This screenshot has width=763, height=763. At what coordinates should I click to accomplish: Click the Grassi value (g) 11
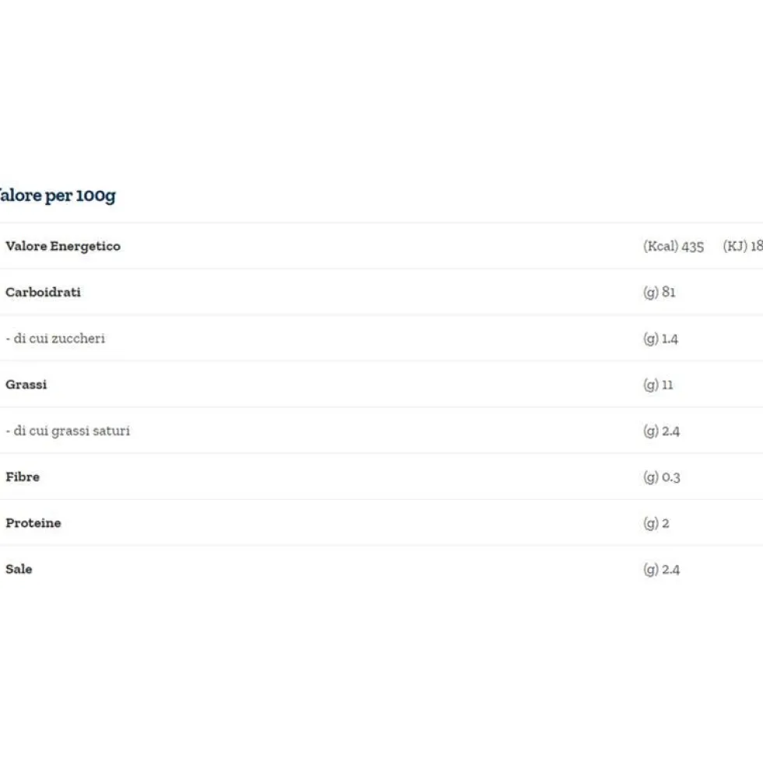pos(658,385)
